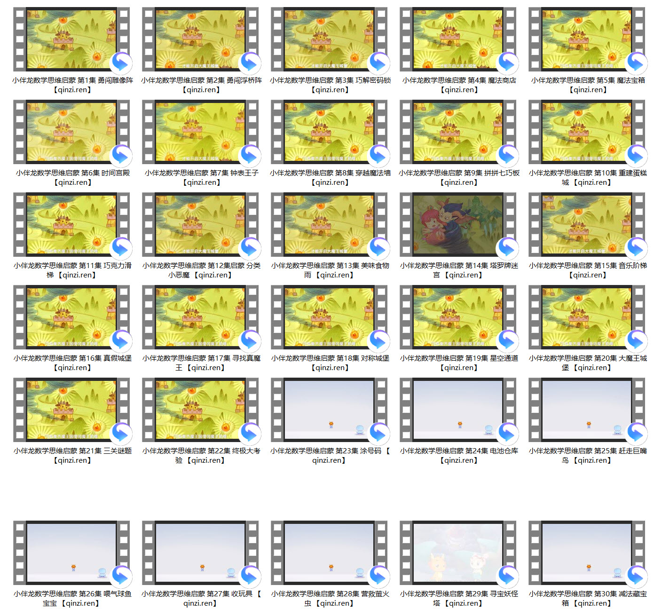The image size is (654, 609).
Task: Click the filename text 第9集 拼拼七巧板
Action: (x=459, y=178)
